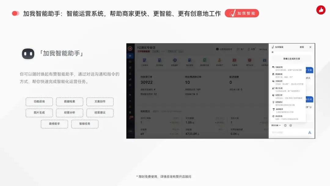
Task: Click the orange person shortcut icon in the dashboard row
Action: 219,60
